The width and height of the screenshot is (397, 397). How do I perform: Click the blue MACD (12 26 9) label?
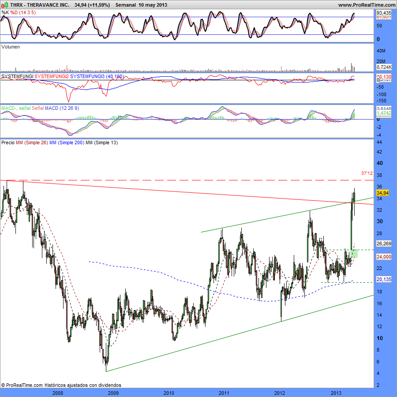pyautogui.click(x=62, y=108)
